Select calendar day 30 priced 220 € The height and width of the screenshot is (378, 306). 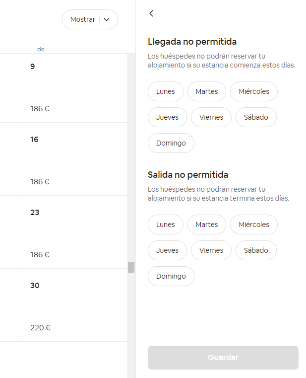point(72,305)
